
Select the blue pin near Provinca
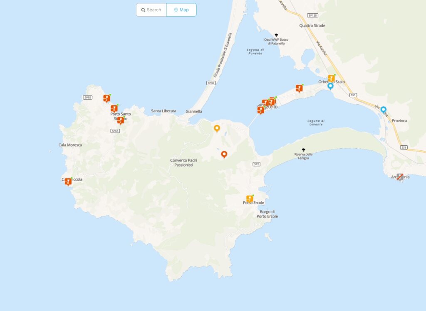(x=383, y=110)
